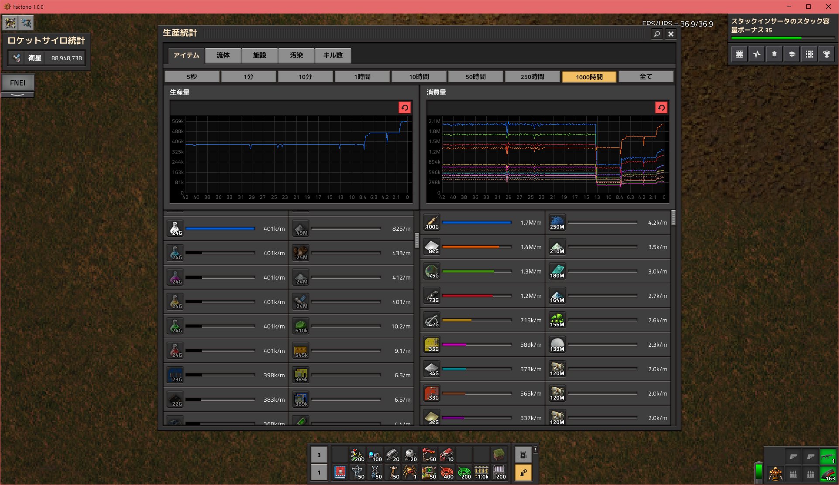This screenshot has width=839, height=485.
Task: Click the FNEI button
Action: coord(17,83)
